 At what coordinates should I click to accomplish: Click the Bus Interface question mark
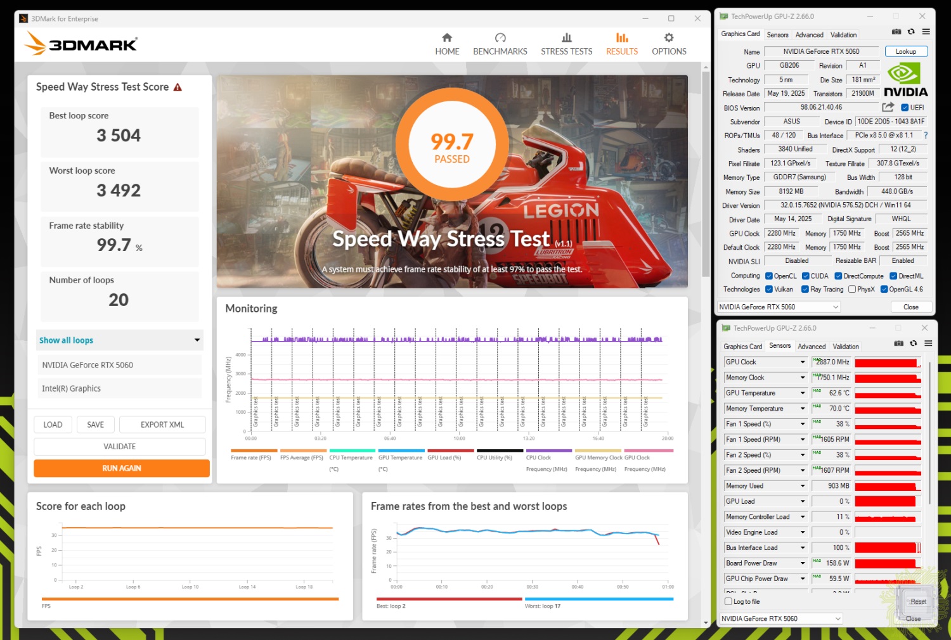(x=926, y=135)
